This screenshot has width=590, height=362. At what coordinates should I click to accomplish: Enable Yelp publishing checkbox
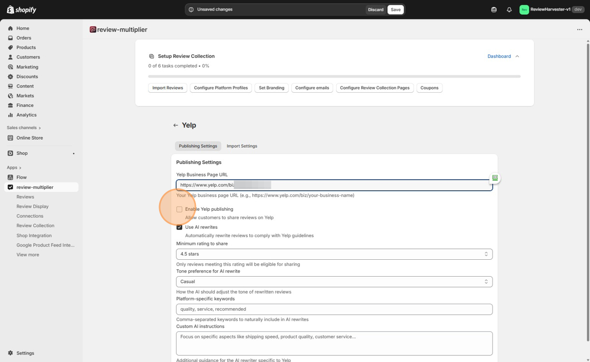179,209
